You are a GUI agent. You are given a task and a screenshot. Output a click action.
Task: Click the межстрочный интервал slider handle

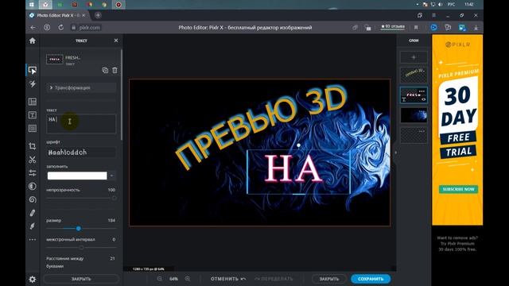point(81,247)
